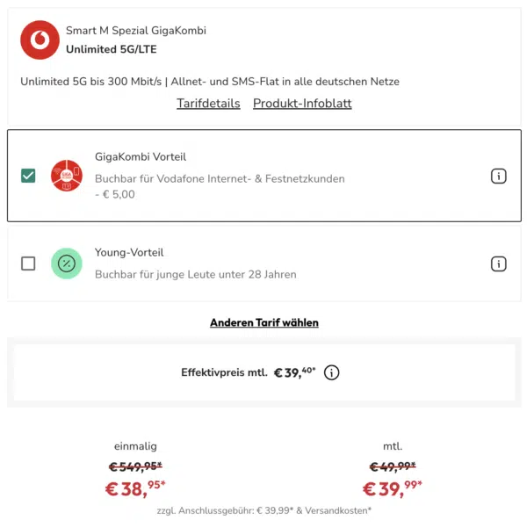Click the einmalig price € 38,95
Viewport: 527px width, 527px height.
tap(135, 489)
